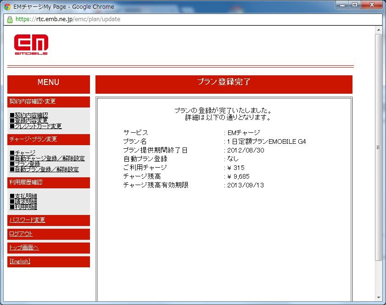Click the plan name value 1日定額プランEMOBILE G4

pos(266,141)
